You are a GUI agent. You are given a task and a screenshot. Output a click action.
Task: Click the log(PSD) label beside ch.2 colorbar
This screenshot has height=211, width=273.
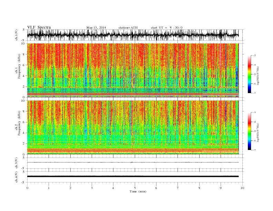(258, 133)
